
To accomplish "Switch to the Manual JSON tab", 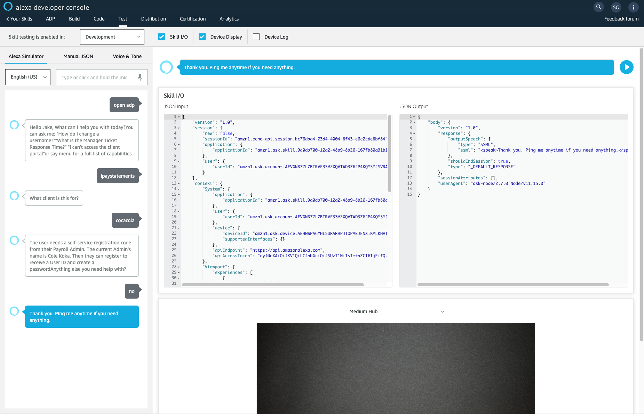I will point(78,56).
